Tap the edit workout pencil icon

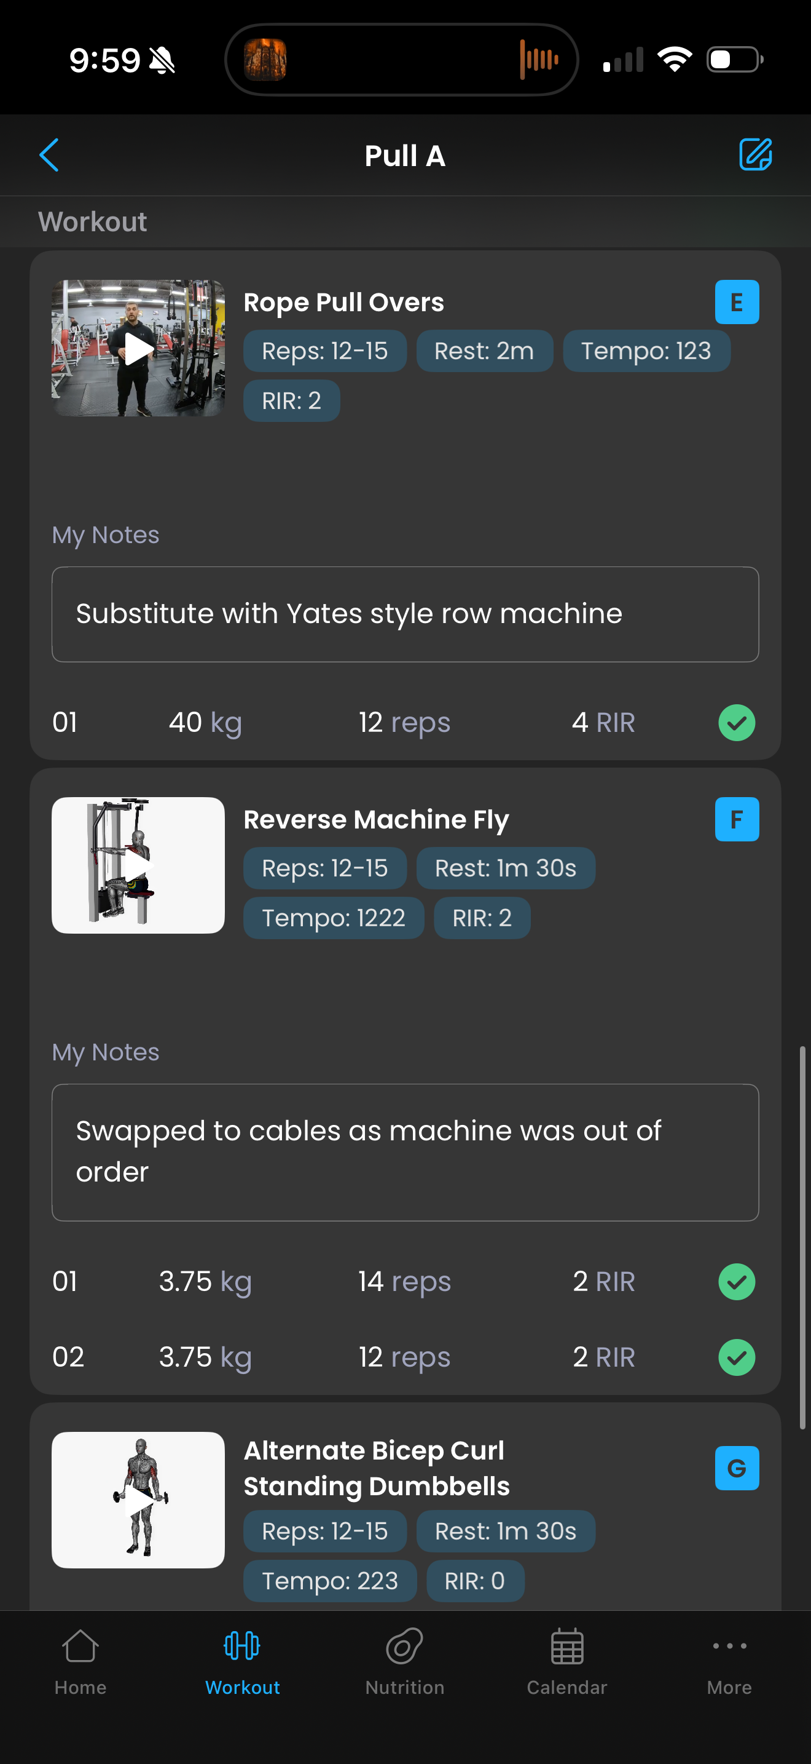(755, 155)
